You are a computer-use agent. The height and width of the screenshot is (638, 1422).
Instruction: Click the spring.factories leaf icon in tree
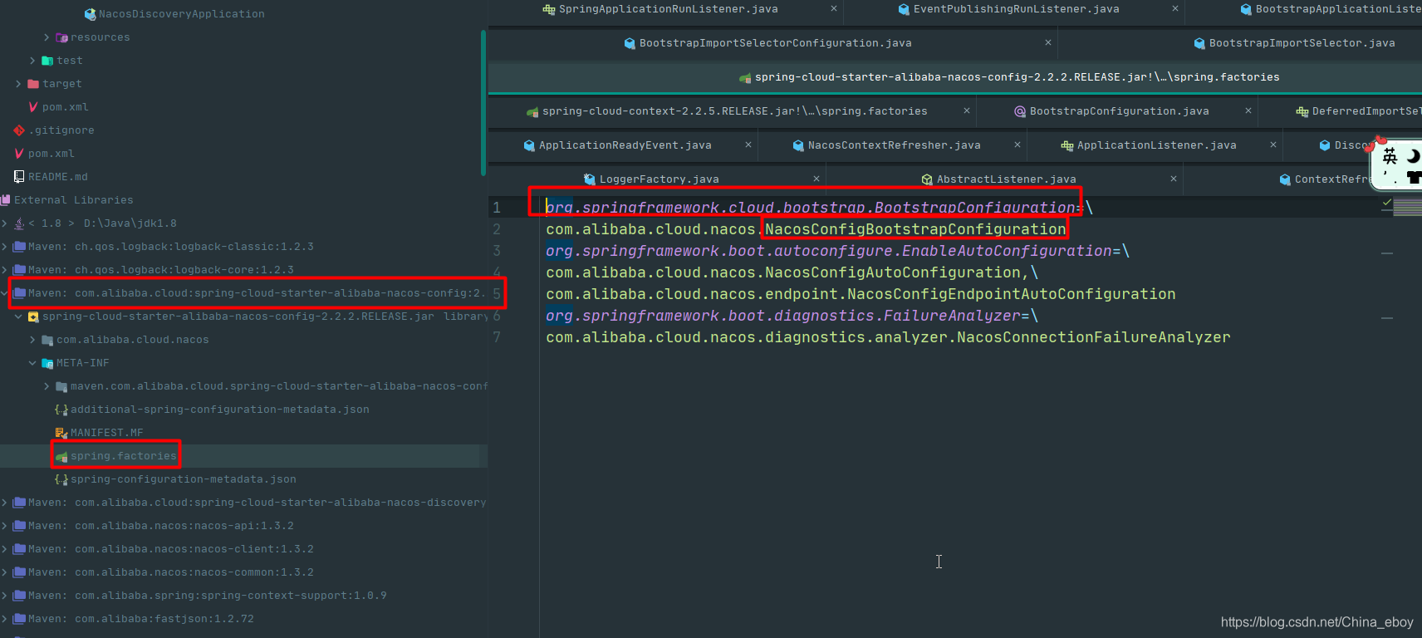[x=61, y=456]
